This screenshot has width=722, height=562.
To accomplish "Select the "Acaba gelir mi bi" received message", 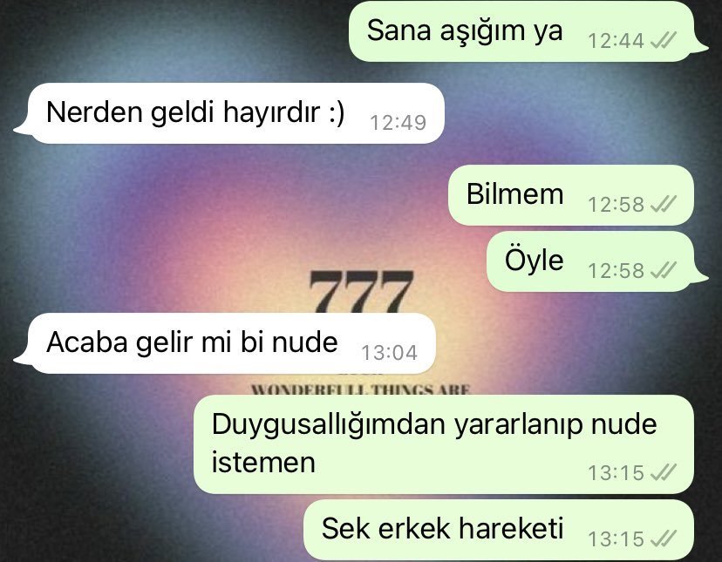I will pyautogui.click(x=225, y=343).
